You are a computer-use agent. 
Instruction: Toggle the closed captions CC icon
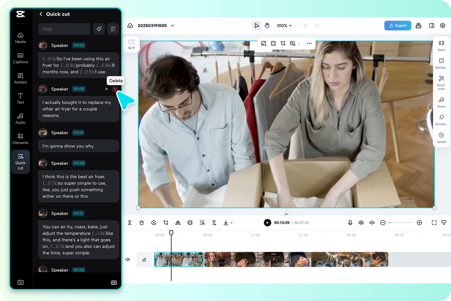pos(114,283)
